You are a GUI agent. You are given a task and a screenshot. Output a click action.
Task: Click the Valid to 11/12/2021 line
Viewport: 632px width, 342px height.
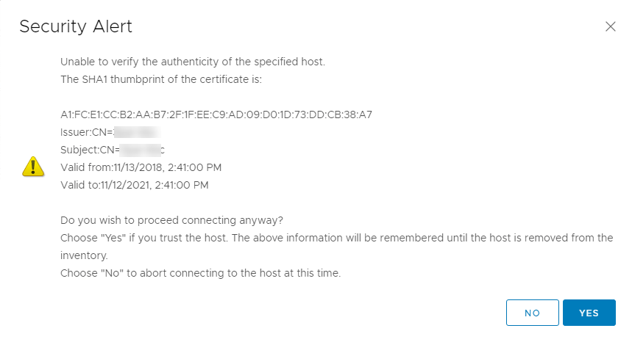(135, 185)
